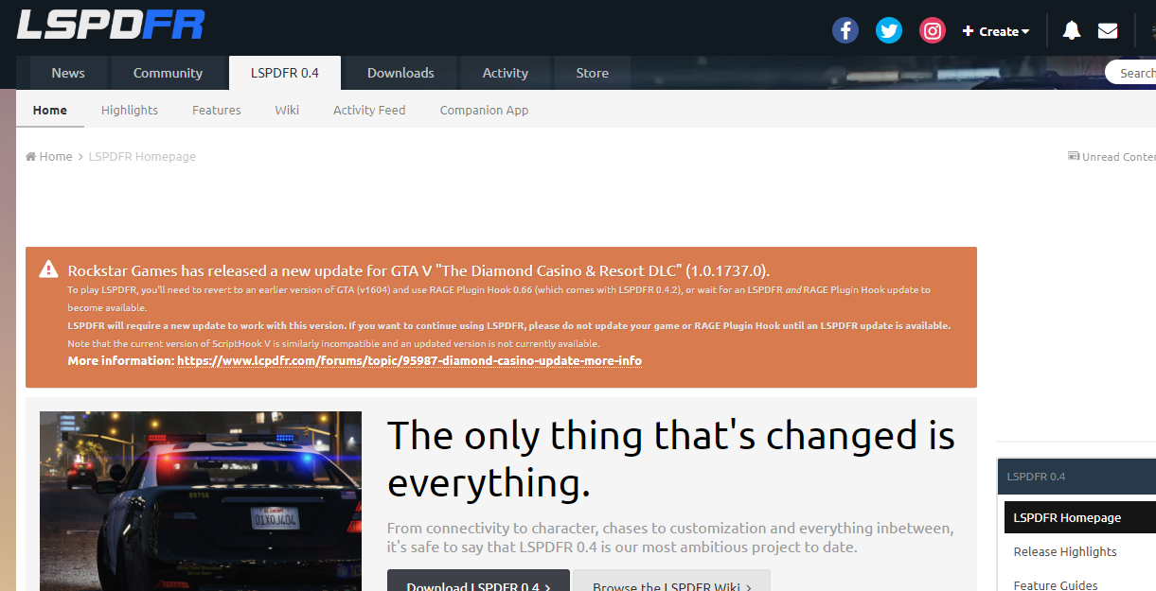The image size is (1156, 591).
Task: Click the police car thumbnail image
Action: [201, 501]
